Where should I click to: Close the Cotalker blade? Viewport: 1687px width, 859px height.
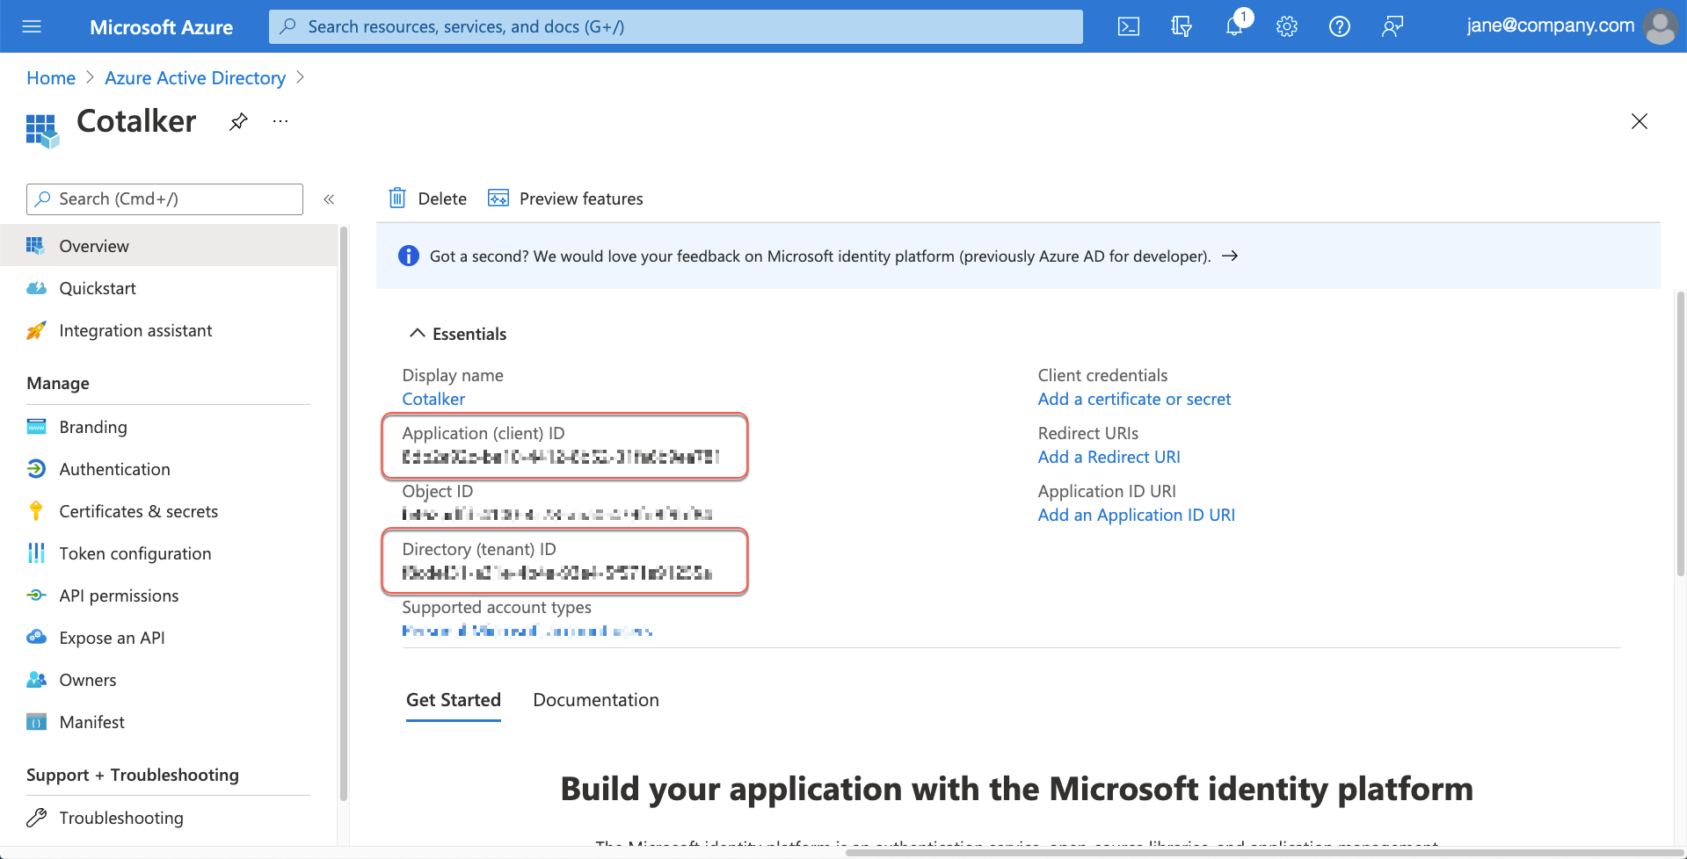[1640, 121]
